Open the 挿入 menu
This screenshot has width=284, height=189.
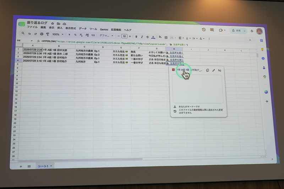(x=60, y=28)
